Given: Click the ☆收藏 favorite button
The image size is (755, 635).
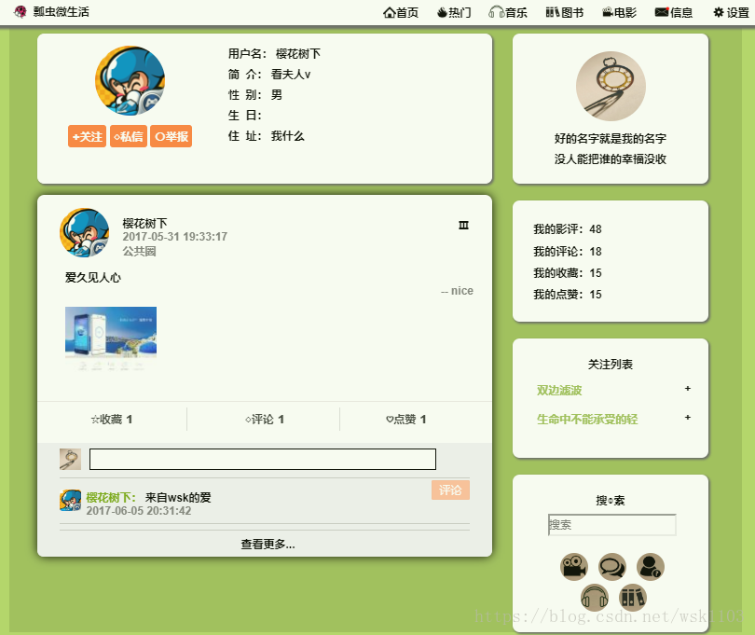Looking at the screenshot, I should [x=112, y=420].
